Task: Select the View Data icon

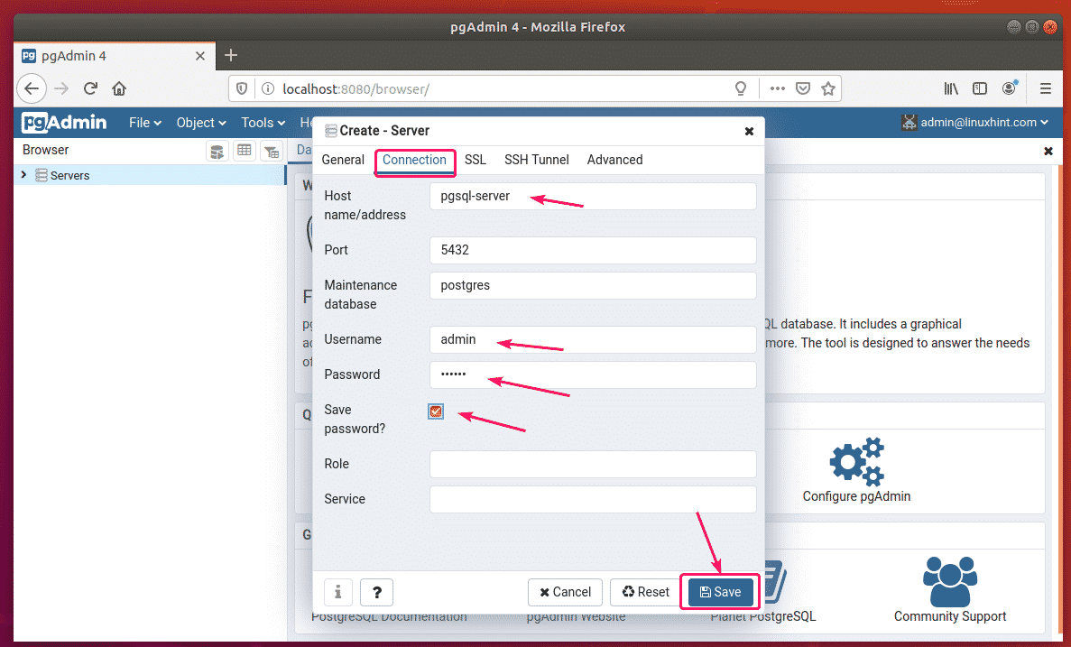Action: pos(244,151)
